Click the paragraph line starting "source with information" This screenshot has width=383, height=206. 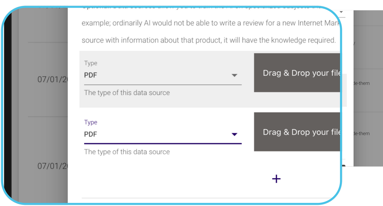[207, 41]
